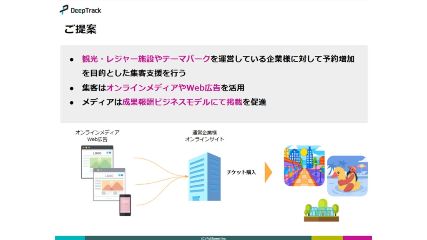The height and width of the screenshot is (240, 427).
Task: Click the text を目的とした集客支援を行う
Action: pos(134,73)
